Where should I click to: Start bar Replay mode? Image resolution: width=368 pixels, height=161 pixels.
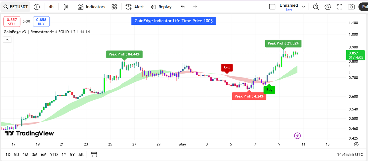[x=161, y=7]
